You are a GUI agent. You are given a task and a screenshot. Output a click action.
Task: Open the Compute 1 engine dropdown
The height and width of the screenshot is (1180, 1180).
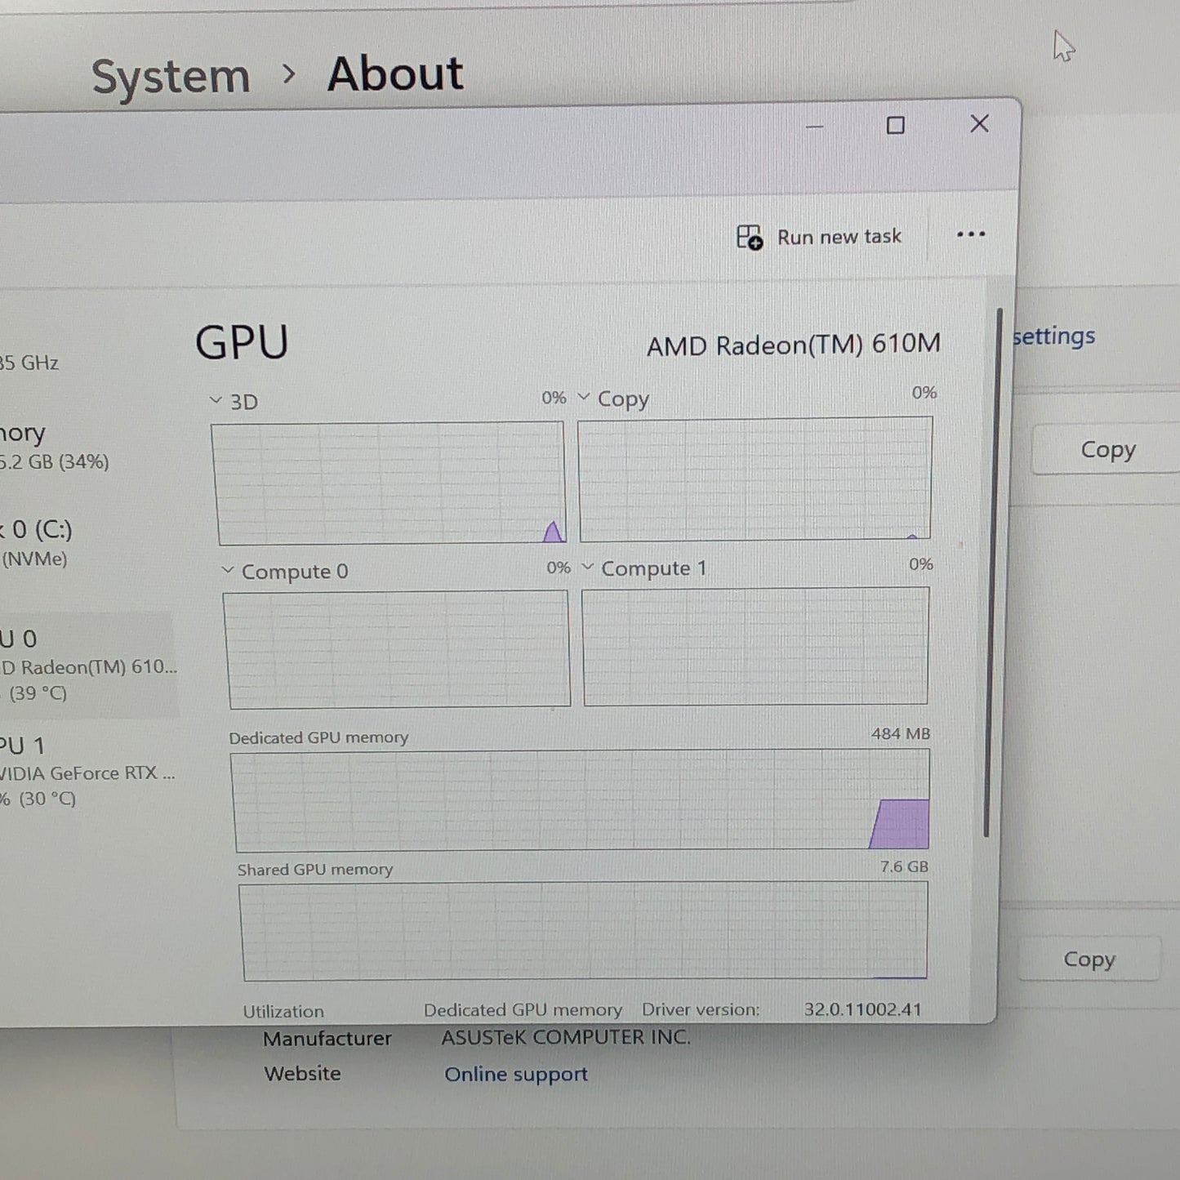[587, 567]
